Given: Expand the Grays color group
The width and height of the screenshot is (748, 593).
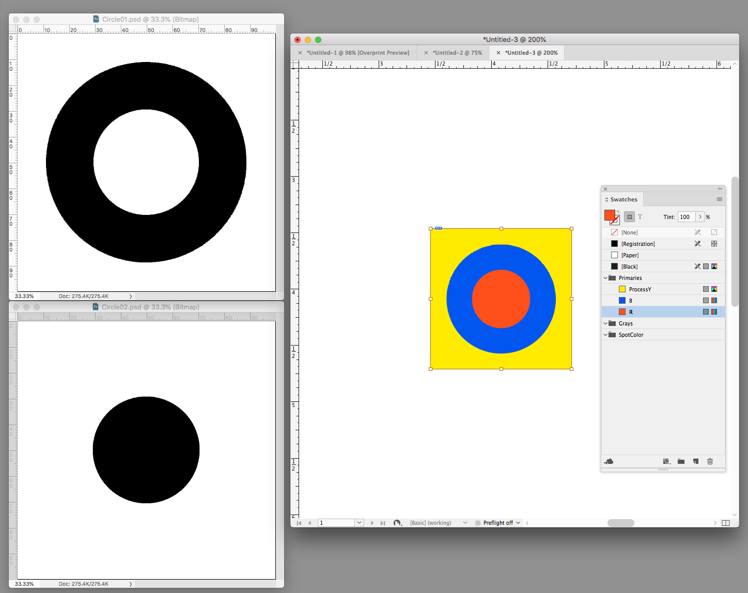Looking at the screenshot, I should click(605, 323).
